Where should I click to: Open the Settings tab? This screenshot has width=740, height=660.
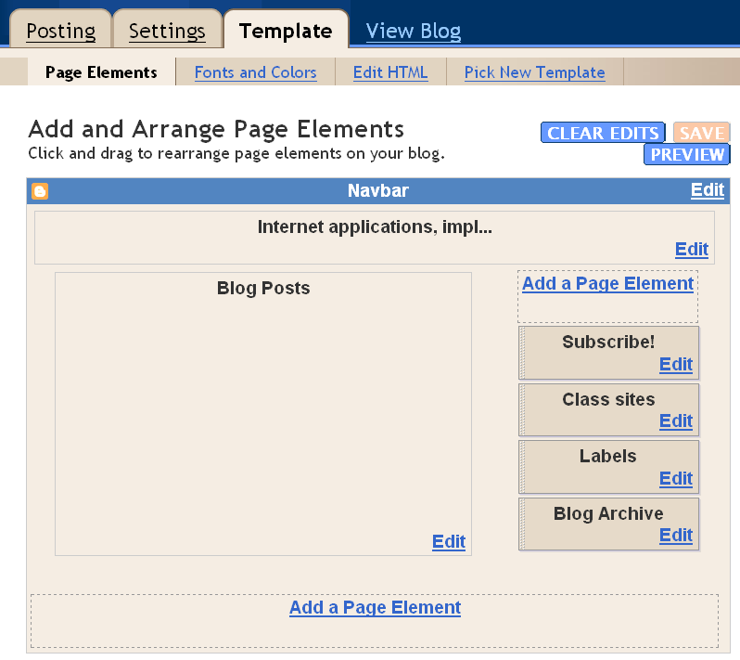pos(167,32)
